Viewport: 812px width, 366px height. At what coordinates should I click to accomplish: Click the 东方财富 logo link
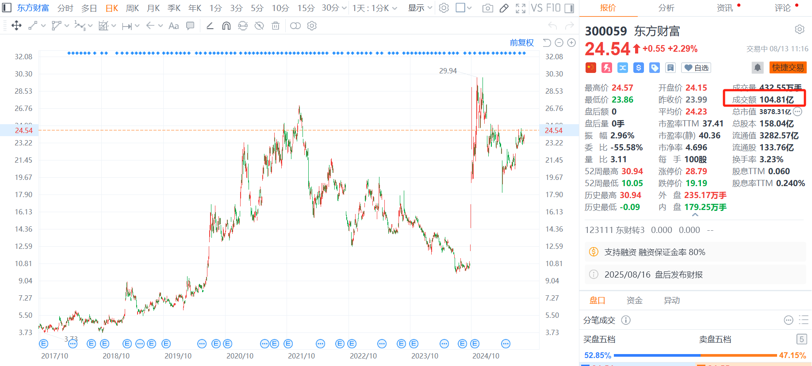(33, 8)
